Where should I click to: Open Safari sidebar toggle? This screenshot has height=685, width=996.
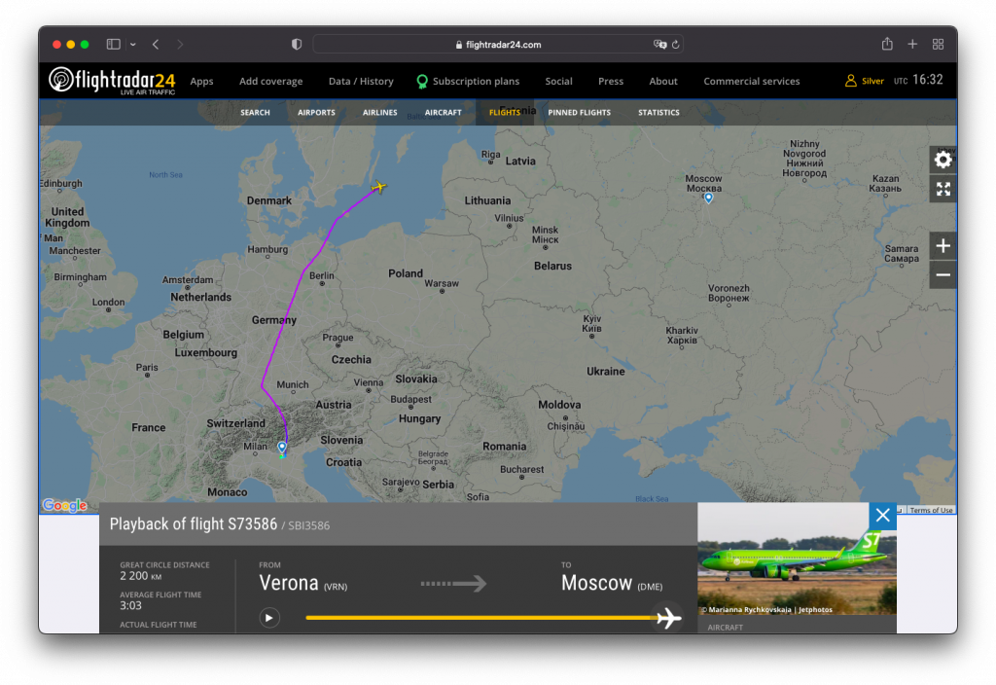114,44
